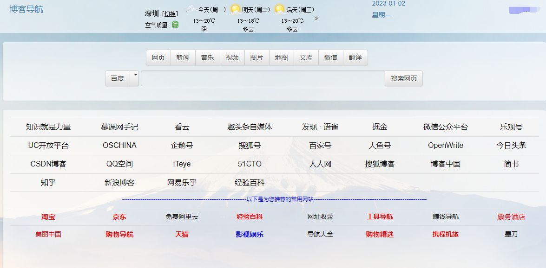
Task: Switch to the 新闻 search tab
Action: coord(183,57)
